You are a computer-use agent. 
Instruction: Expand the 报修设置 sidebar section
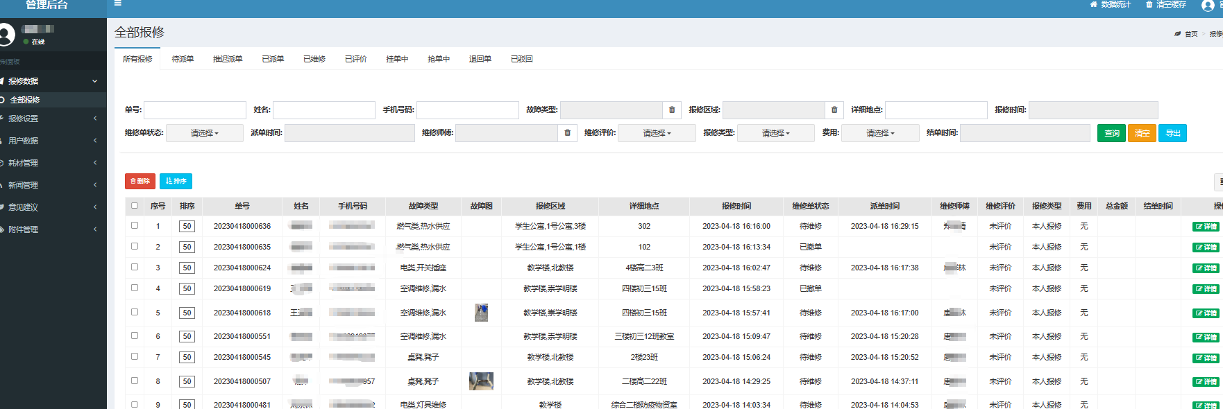tap(53, 119)
